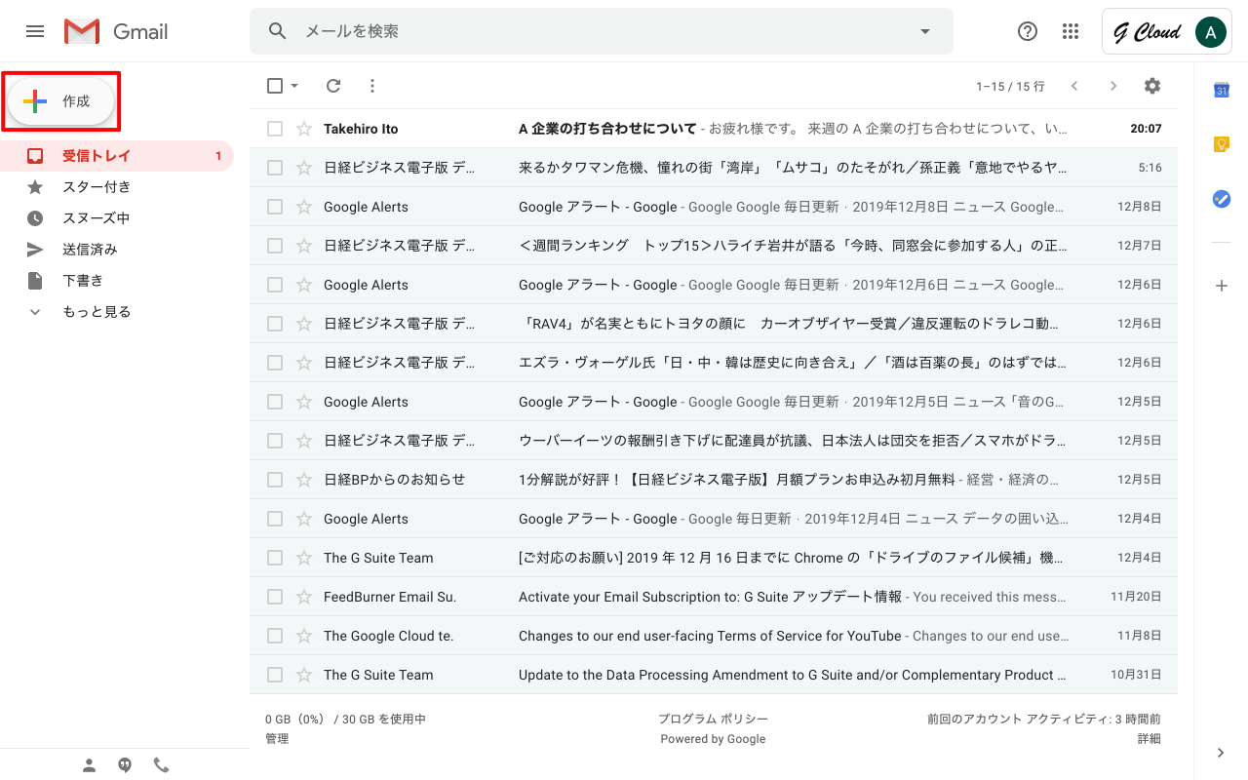Show search options dropdown
The image size is (1248, 780).
[x=925, y=31]
